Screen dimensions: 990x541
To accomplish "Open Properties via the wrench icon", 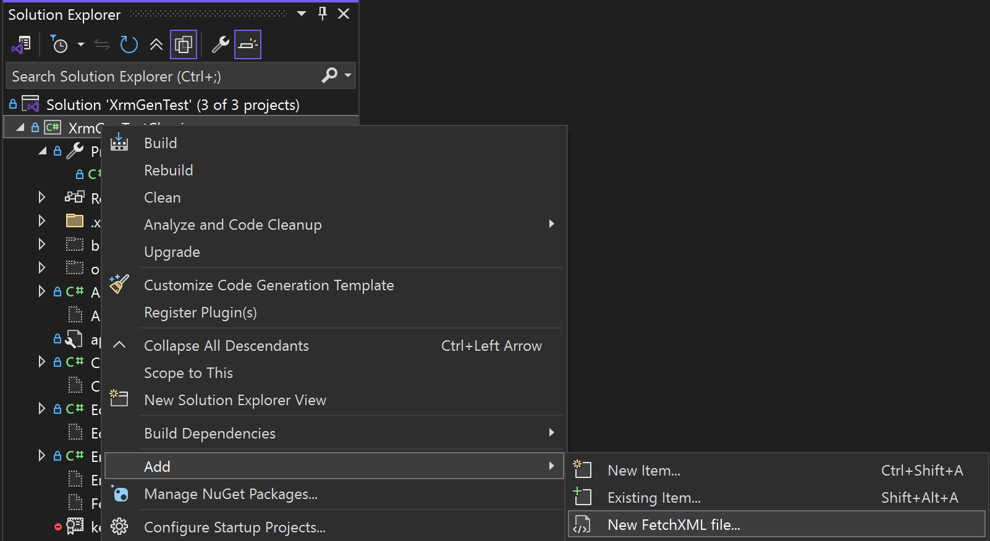I will click(220, 44).
